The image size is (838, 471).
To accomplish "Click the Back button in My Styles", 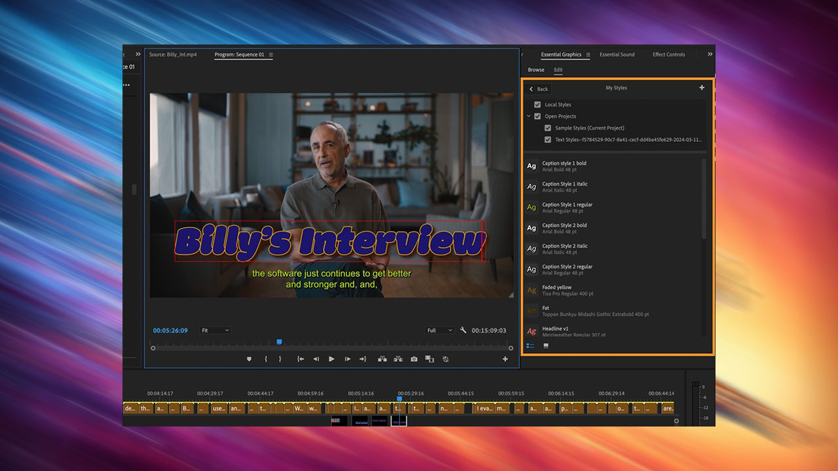I will tap(537, 88).
